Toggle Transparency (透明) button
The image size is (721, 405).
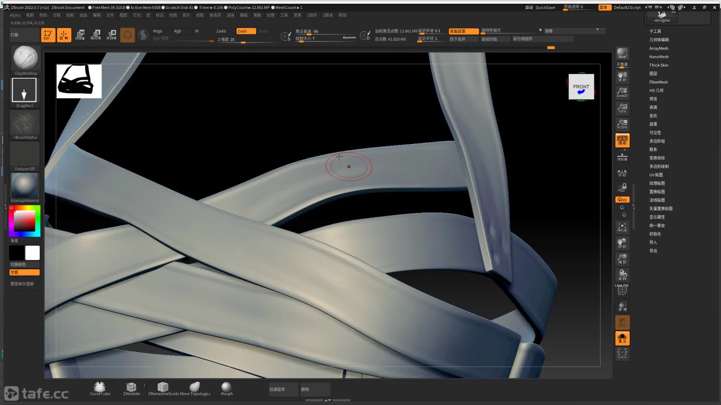pyautogui.click(x=622, y=306)
